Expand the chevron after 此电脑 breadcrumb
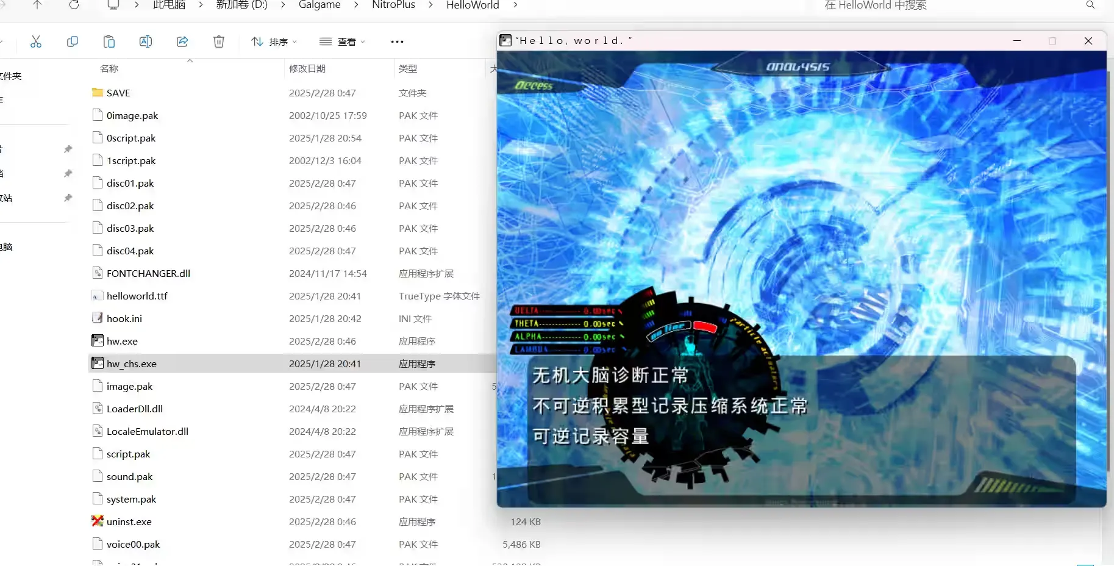This screenshot has width=1114, height=566. [201, 5]
